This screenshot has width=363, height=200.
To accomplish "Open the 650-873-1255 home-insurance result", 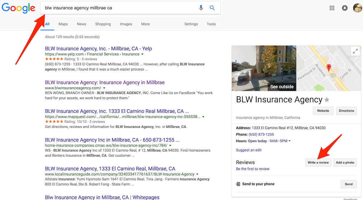I will click(x=112, y=140).
